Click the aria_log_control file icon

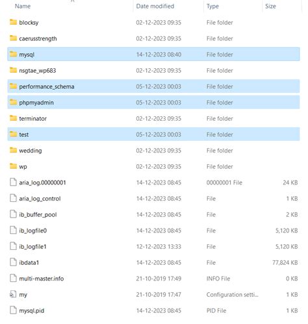pos(13,198)
